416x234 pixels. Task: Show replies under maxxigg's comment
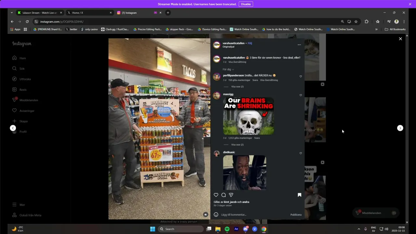(237, 145)
